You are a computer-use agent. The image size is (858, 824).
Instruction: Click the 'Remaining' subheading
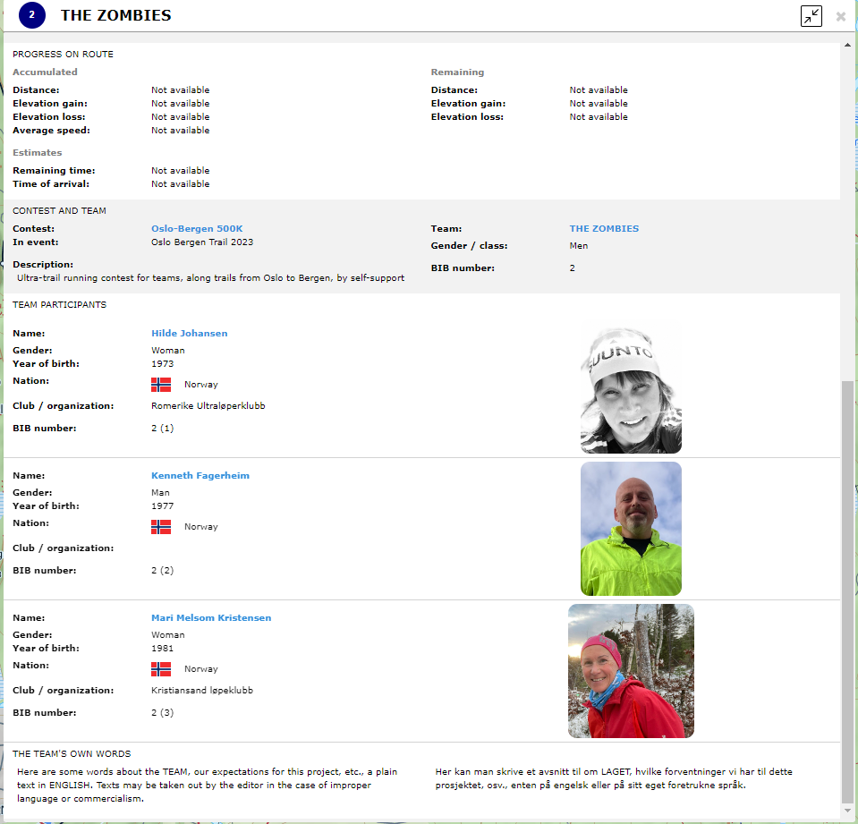coord(457,72)
